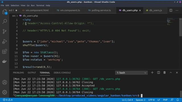Viewport: 182px width, 102px height.
Task: Open the Selection menu
Action: point(15,5)
